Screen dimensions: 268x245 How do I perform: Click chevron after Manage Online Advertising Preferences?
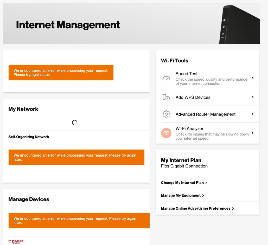pyautogui.click(x=233, y=209)
